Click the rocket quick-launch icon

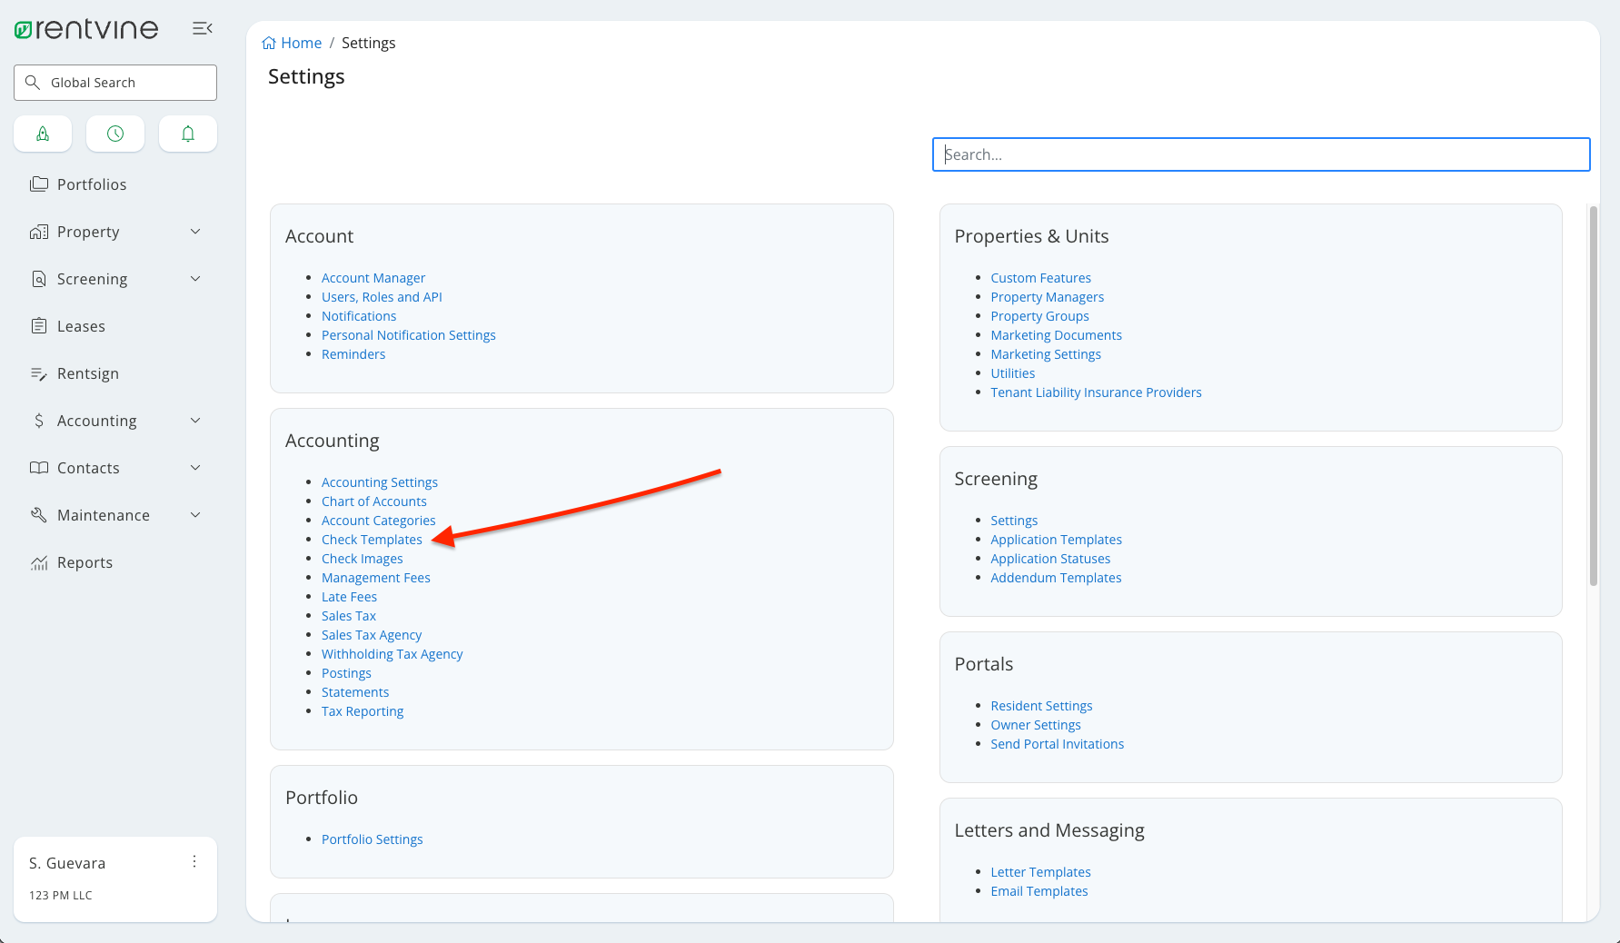coord(43,134)
